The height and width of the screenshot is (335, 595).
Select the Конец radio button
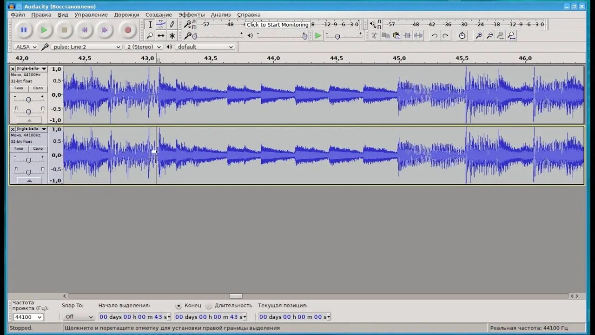point(179,306)
